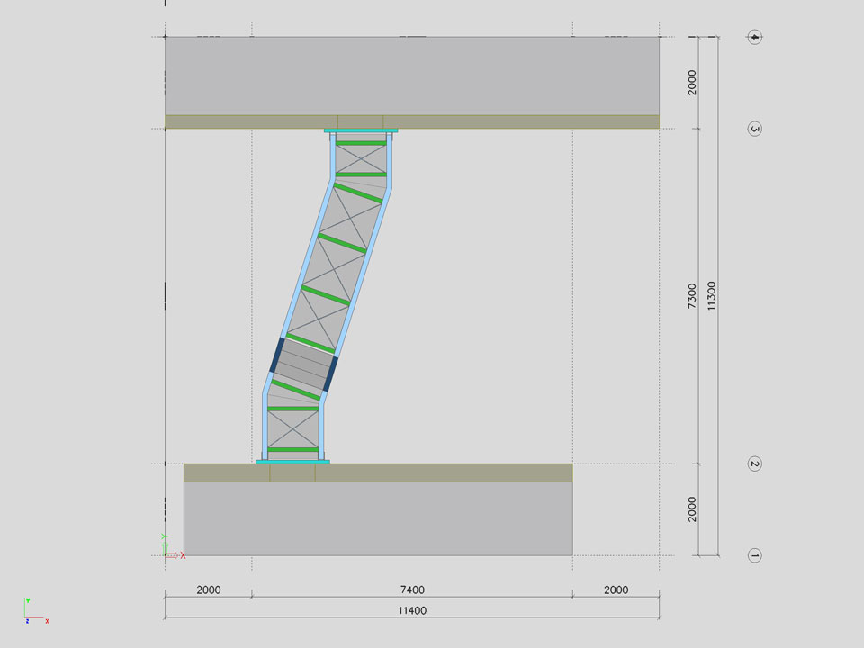Select the lowest green stiffener plate
The height and width of the screenshot is (648, 864).
click(293, 449)
